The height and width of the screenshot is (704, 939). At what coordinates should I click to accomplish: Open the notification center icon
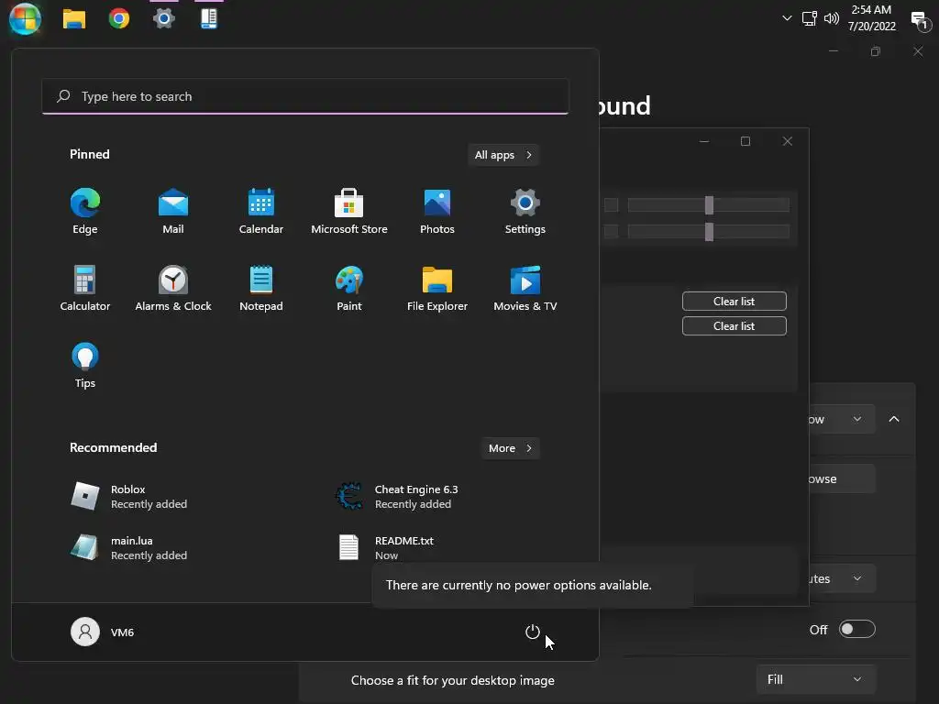tap(921, 20)
